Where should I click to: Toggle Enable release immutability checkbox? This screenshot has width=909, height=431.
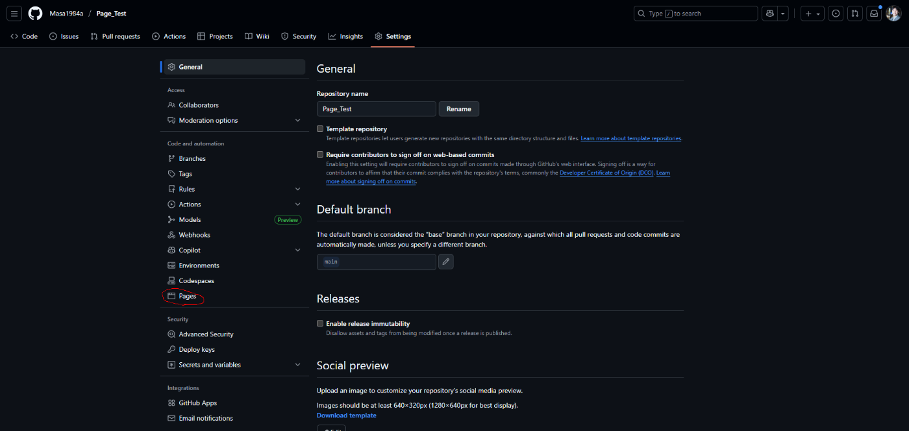[x=320, y=323]
